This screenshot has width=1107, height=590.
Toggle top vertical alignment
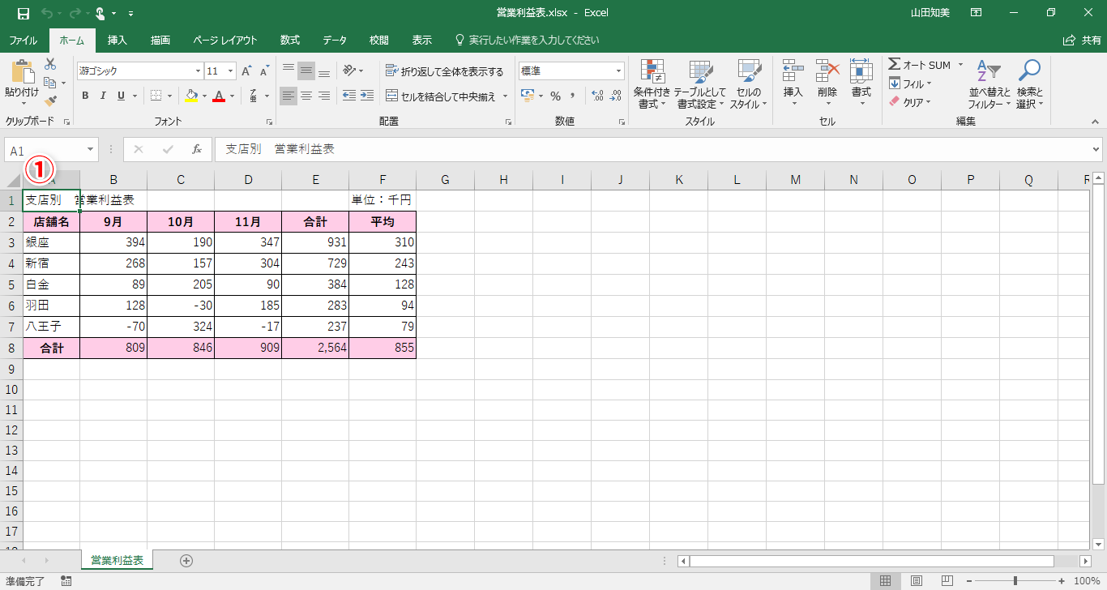289,71
